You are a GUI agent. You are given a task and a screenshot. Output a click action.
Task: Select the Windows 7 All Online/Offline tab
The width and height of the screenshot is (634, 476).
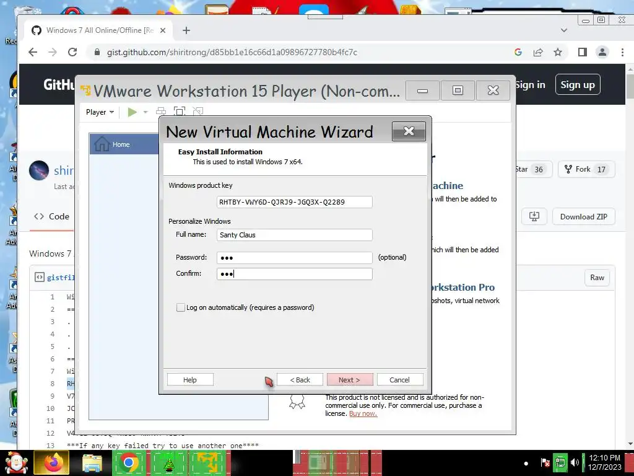[x=98, y=30]
